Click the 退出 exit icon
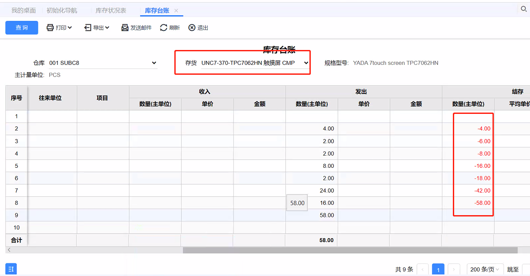The height and width of the screenshot is (276, 530). 192,28
